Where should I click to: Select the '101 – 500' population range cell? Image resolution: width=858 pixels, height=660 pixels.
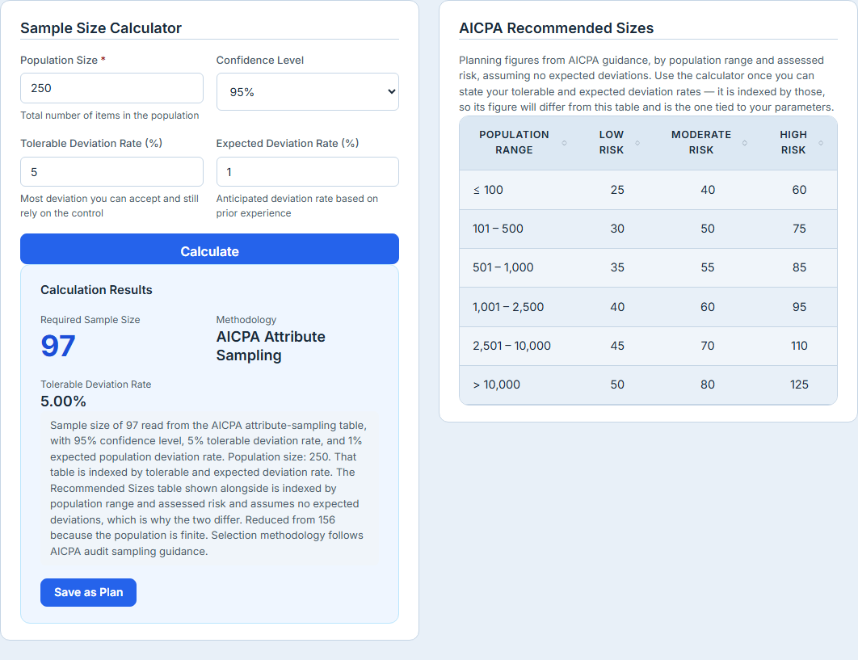point(519,229)
